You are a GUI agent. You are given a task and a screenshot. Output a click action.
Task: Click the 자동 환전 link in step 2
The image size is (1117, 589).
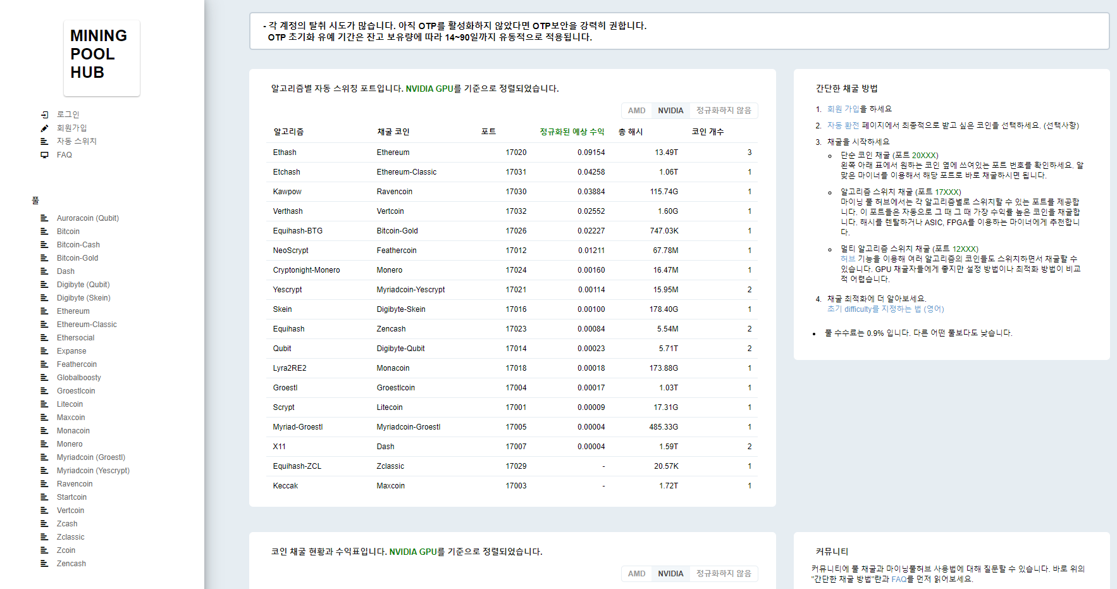pyautogui.click(x=843, y=125)
